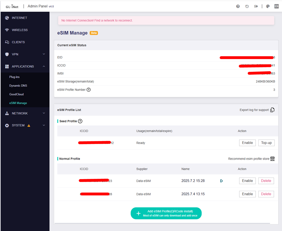Click the edit name icon beside 2025.7.2 15:28
This screenshot has height=231, width=282.
221,181
